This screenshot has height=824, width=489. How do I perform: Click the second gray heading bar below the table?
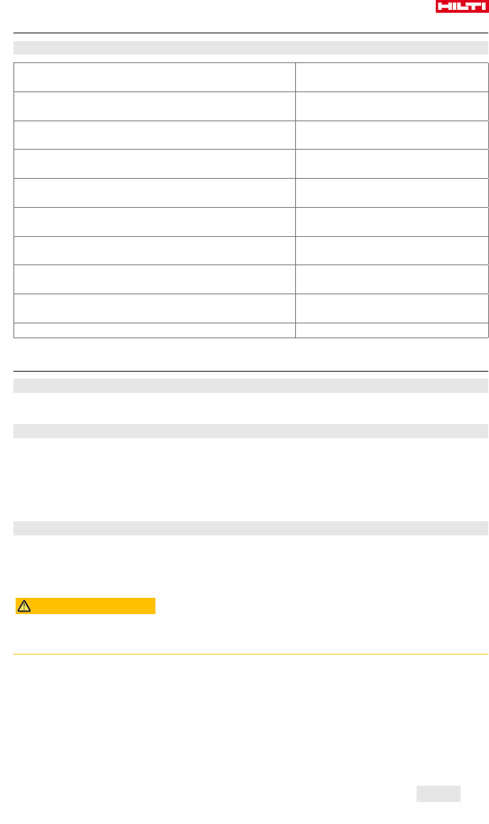[251, 431]
